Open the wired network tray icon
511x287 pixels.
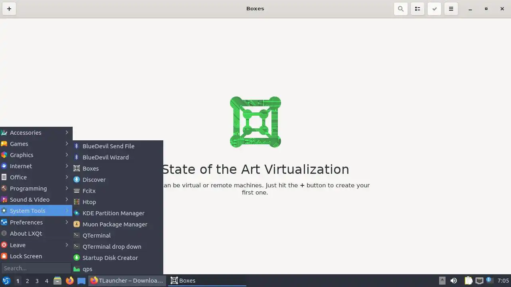point(479,281)
